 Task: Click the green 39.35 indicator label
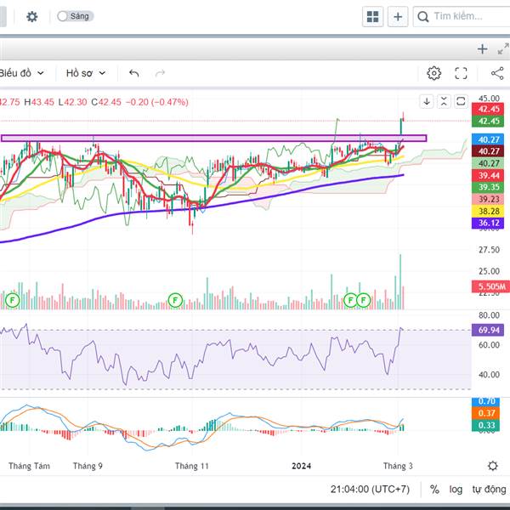tap(488, 187)
